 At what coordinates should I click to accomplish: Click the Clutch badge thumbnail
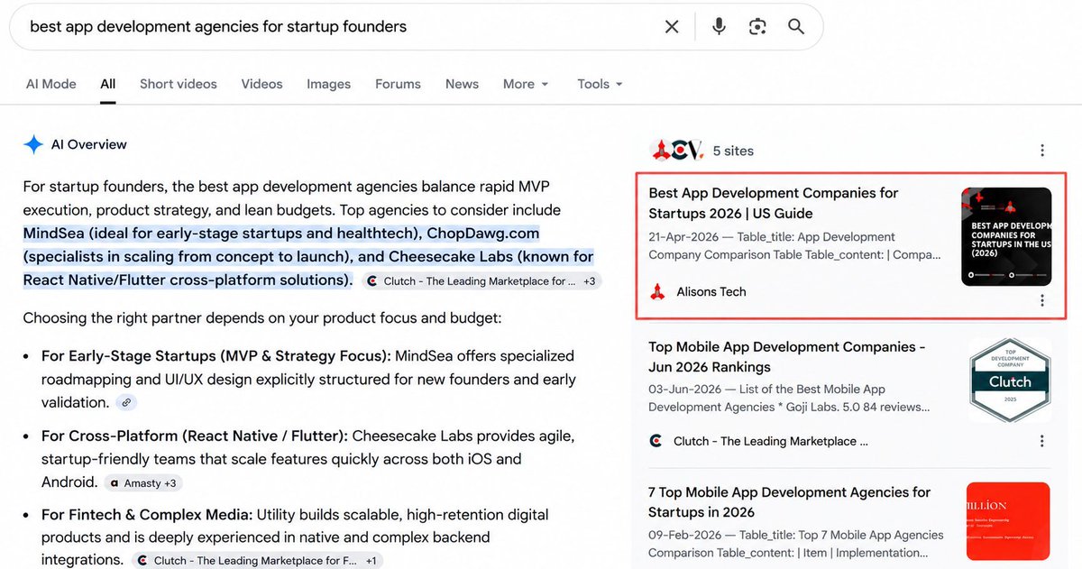pos(1010,380)
